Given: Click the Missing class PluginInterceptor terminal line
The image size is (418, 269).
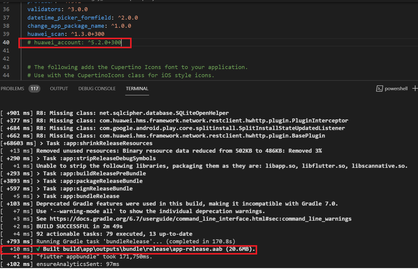Looking at the screenshot, I should [x=174, y=121].
